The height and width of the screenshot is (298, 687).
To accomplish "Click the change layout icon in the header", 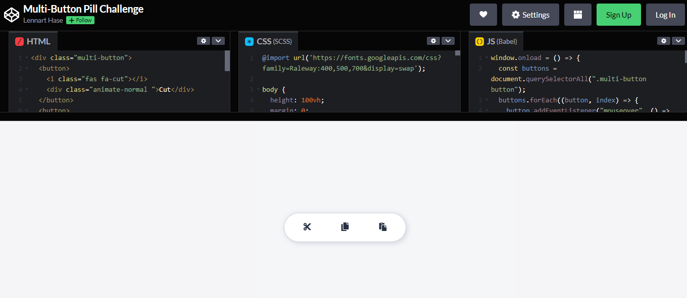I will (577, 15).
